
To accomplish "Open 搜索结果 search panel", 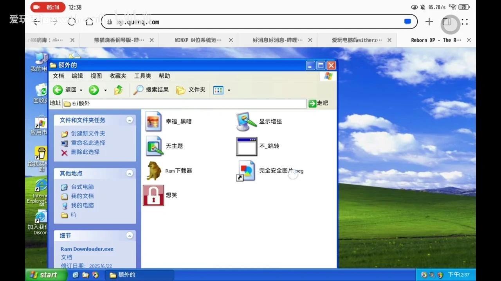I will 151,90.
